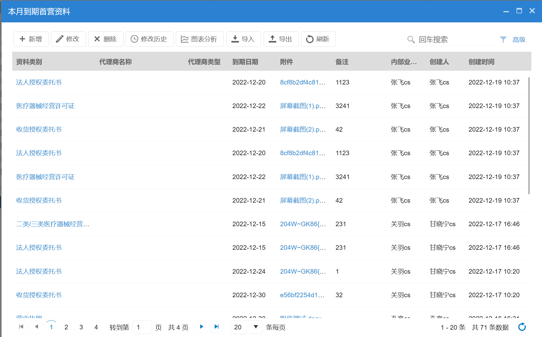542x337 pixels.
Task: Click the 修改 (edit) pencil button
Action: (68, 39)
